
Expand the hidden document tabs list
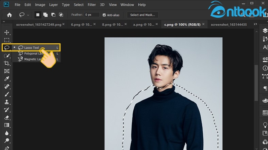click(255, 24)
